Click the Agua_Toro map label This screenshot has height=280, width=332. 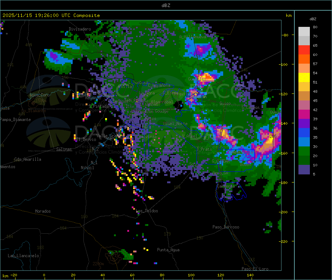39,95
